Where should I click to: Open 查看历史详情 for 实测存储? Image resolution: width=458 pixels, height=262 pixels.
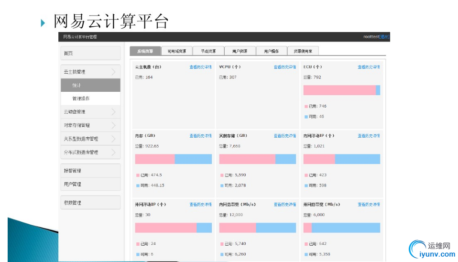tap(285, 136)
